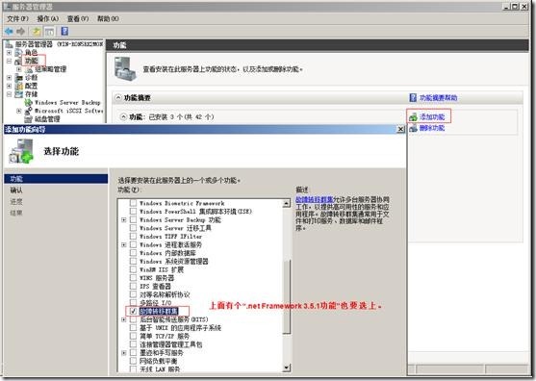Image resolution: width=536 pixels, height=381 pixels.
Task: Open the 文件(F) menu
Action: tap(17, 19)
